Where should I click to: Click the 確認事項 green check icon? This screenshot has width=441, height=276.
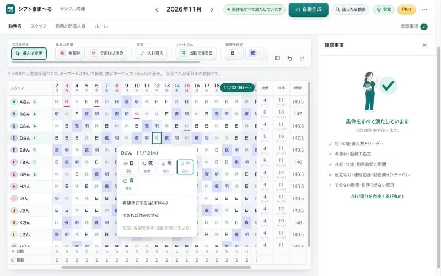pos(424,26)
